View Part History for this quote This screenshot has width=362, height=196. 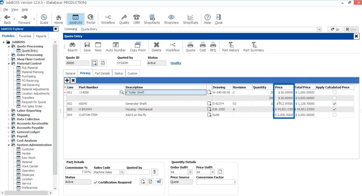point(230,47)
